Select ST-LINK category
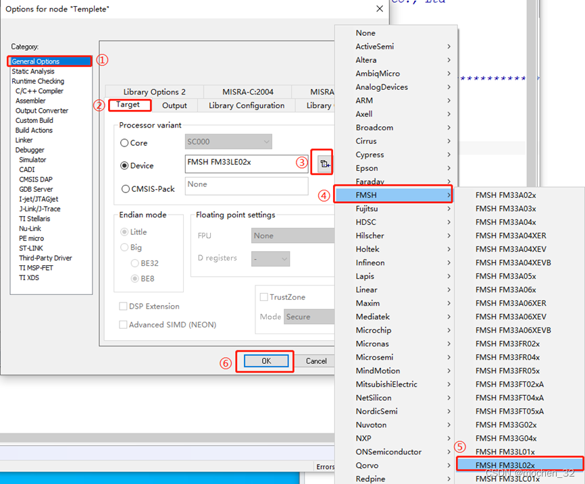The image size is (585, 484). click(x=31, y=248)
